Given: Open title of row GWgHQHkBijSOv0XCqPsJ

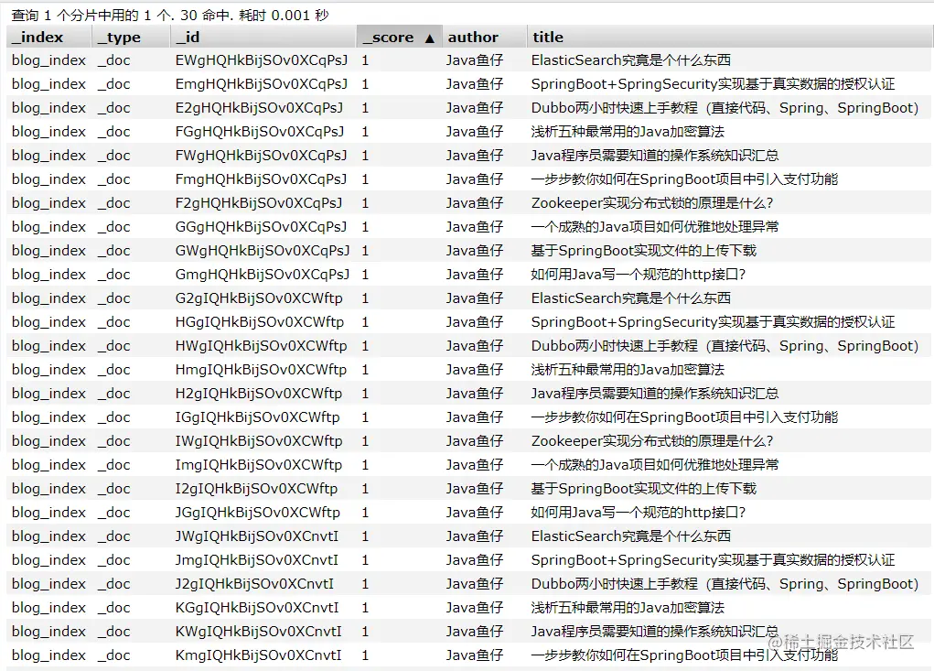Looking at the screenshot, I should 644,251.
